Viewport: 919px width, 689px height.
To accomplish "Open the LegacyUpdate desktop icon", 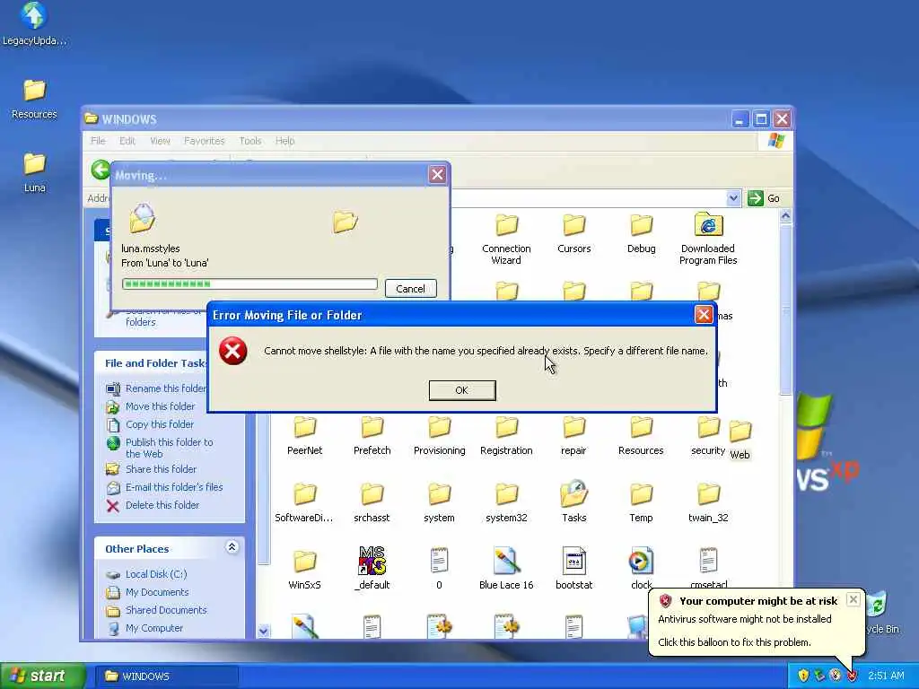I will 34,24.
